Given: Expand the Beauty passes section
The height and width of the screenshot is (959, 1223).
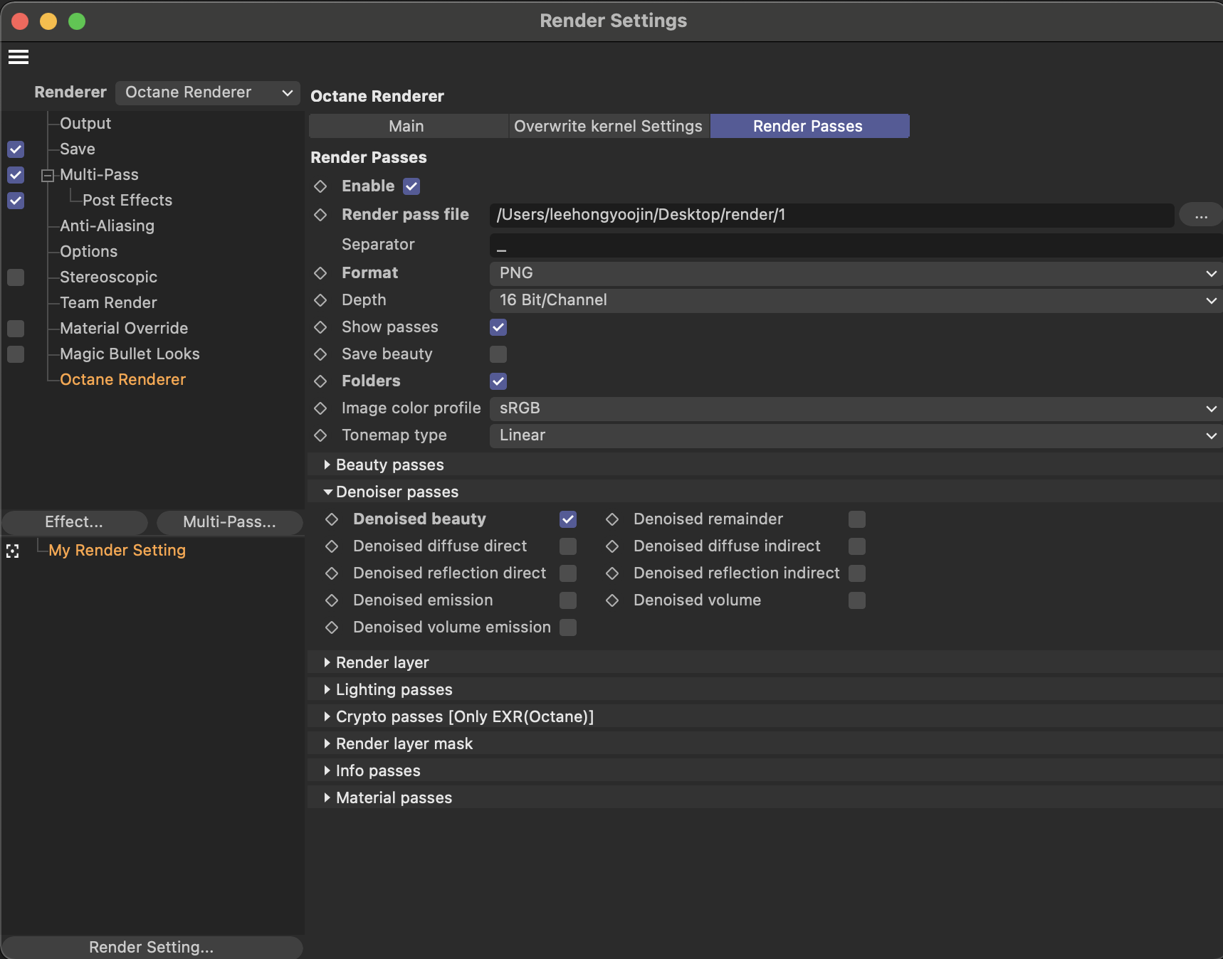Looking at the screenshot, I should [327, 465].
